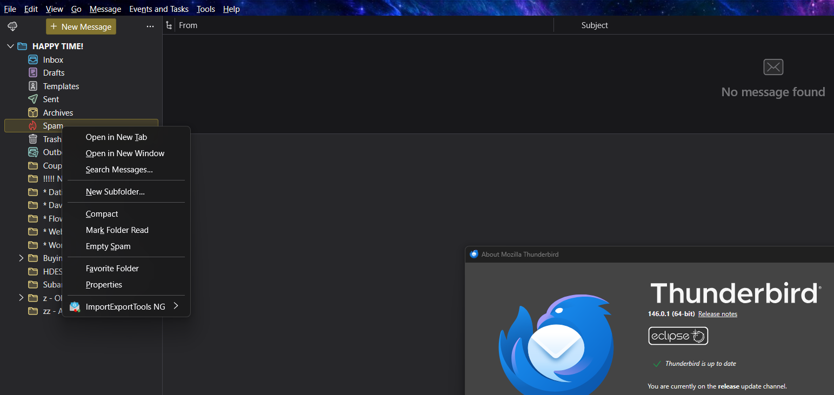This screenshot has width=834, height=395.
Task: Open the Events and Tasks menu
Action: [x=159, y=9]
